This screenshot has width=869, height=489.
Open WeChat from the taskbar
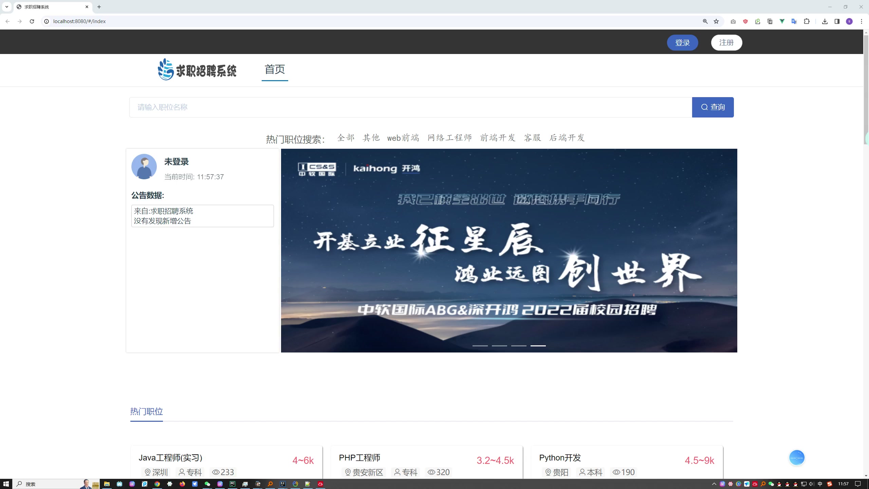(207, 484)
